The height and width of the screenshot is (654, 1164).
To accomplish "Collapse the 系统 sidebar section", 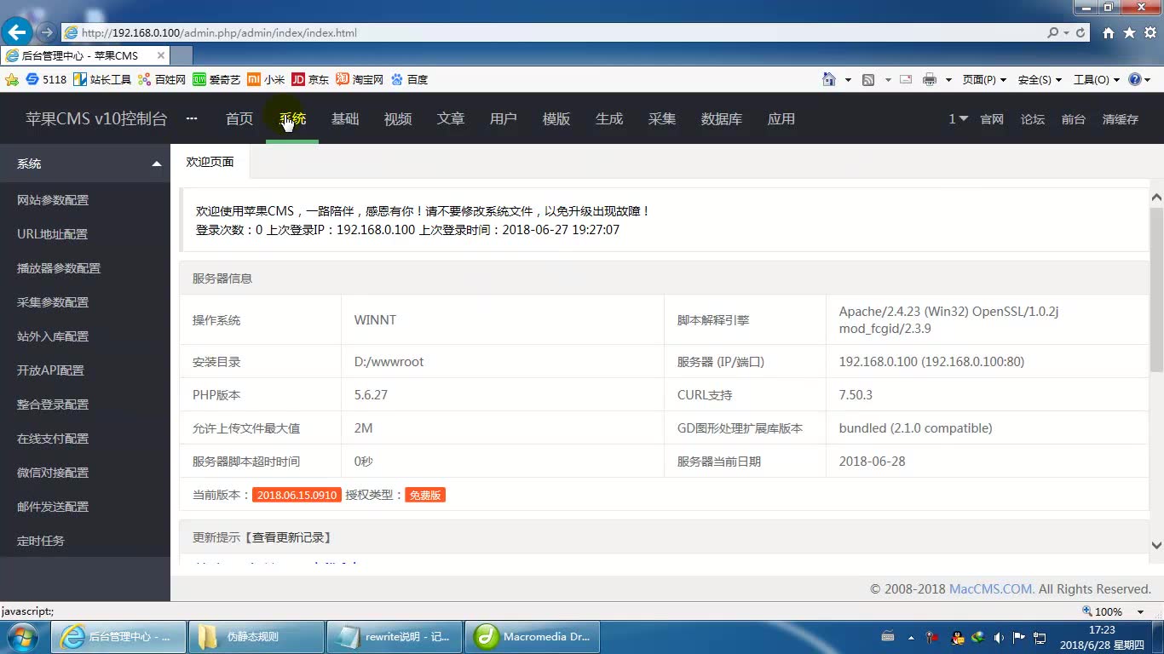I will pyautogui.click(x=156, y=163).
